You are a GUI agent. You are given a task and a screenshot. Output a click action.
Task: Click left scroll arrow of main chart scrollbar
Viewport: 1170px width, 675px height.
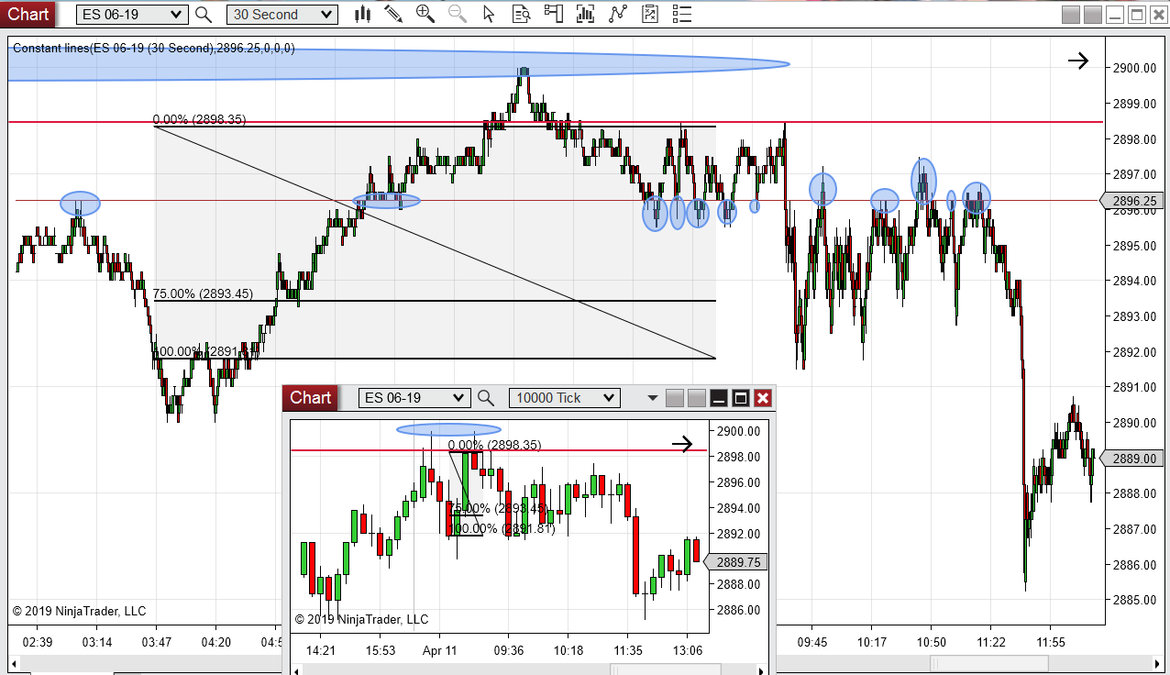(16, 663)
